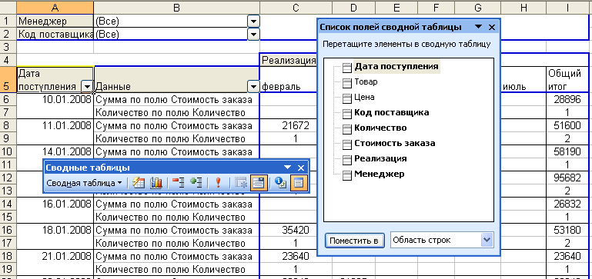Click the Поместить в button
Viewport: 592px width, 279px height.
tap(355, 241)
